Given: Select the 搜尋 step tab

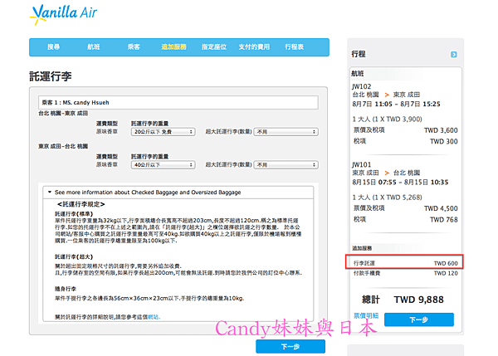Looking at the screenshot, I should pyautogui.click(x=53, y=47).
